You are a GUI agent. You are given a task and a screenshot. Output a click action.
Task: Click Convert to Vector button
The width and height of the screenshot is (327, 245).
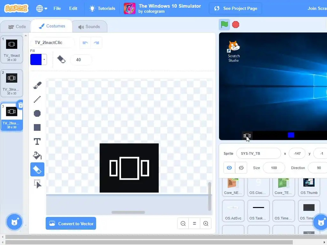click(x=71, y=224)
